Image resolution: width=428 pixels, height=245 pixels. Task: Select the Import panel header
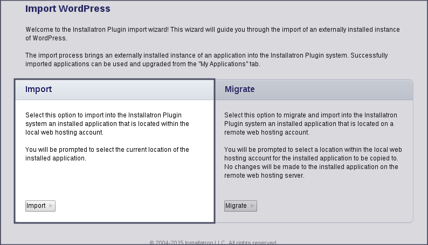point(114,89)
